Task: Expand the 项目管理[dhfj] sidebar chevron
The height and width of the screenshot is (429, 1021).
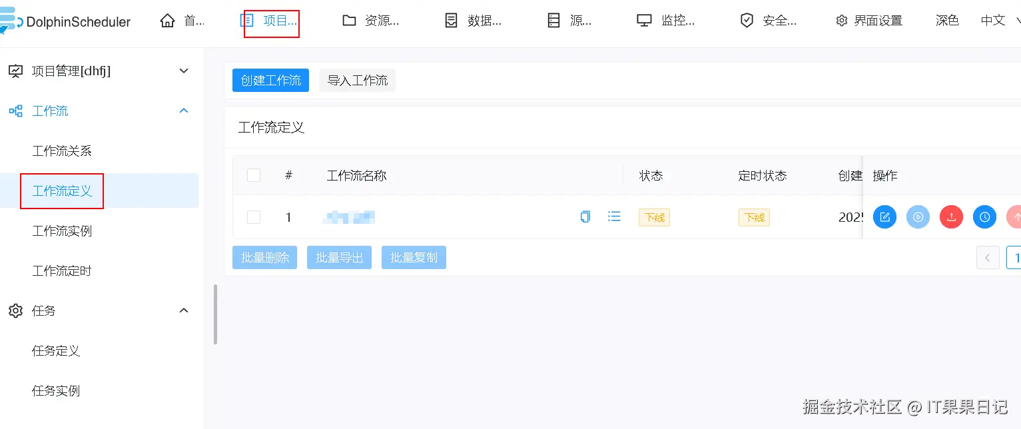Action: tap(184, 71)
